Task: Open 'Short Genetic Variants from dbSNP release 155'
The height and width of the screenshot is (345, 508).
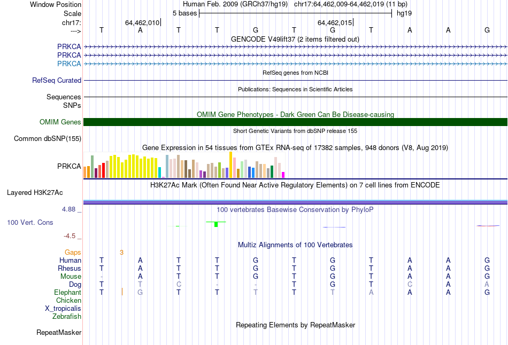Action: point(295,131)
